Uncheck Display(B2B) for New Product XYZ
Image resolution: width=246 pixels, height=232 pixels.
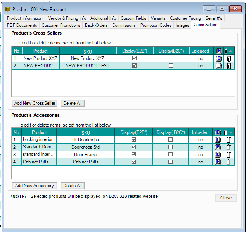(x=135, y=58)
